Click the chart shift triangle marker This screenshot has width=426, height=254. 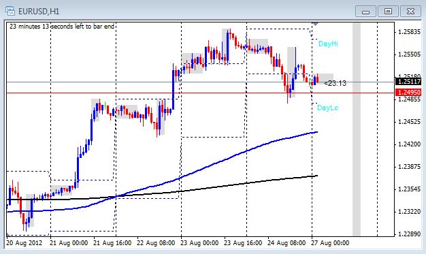click(315, 25)
